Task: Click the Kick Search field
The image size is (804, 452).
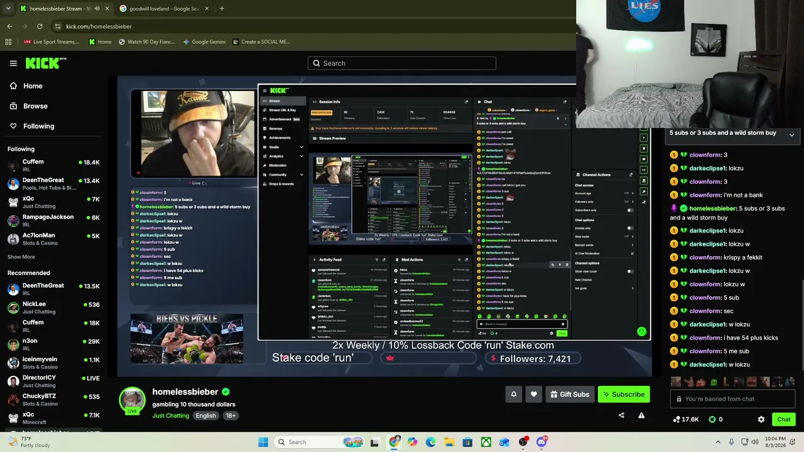Action: (x=402, y=63)
